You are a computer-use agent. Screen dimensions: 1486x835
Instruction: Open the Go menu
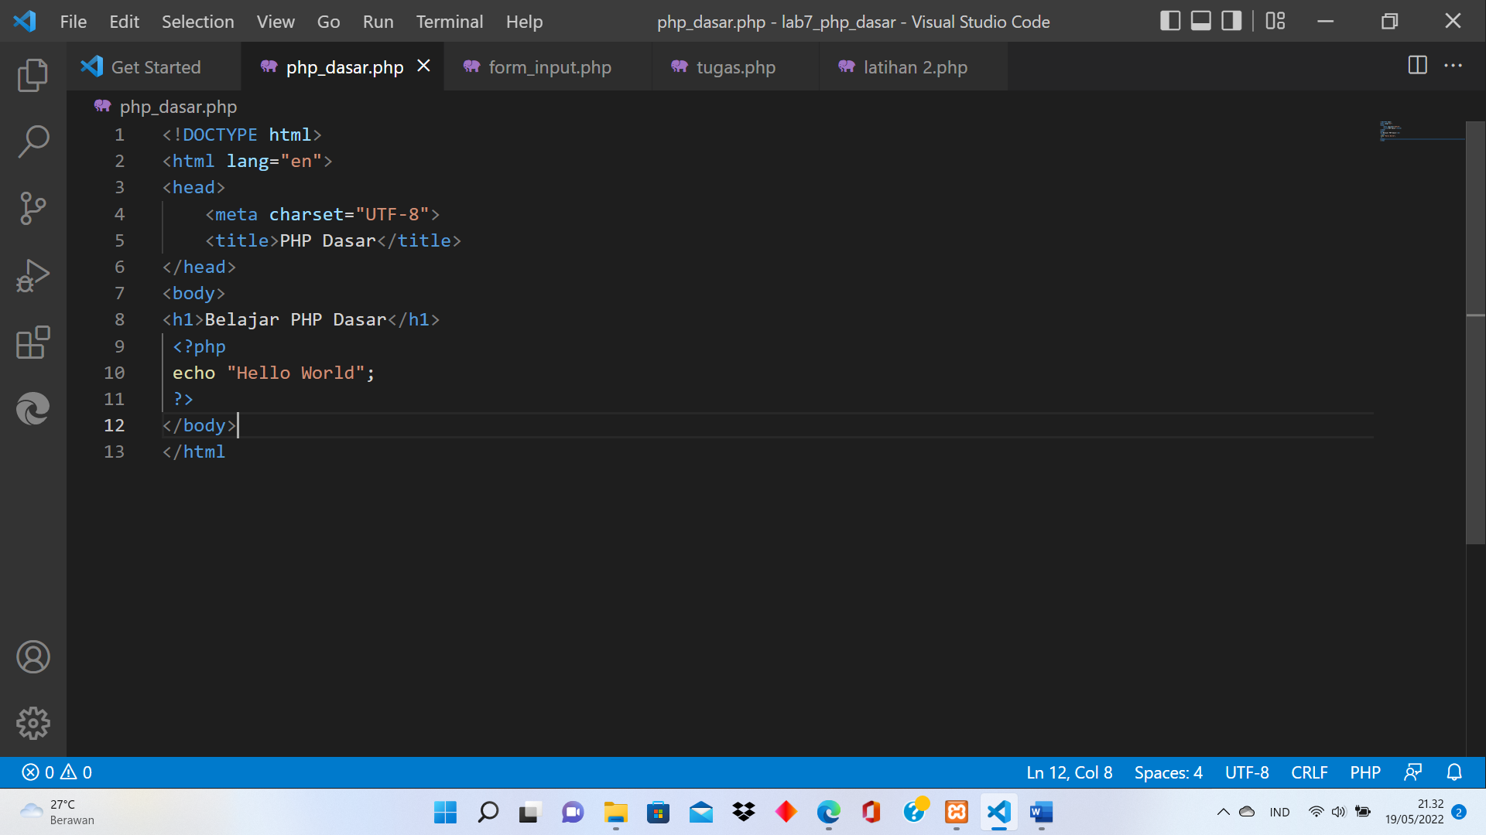pyautogui.click(x=328, y=22)
